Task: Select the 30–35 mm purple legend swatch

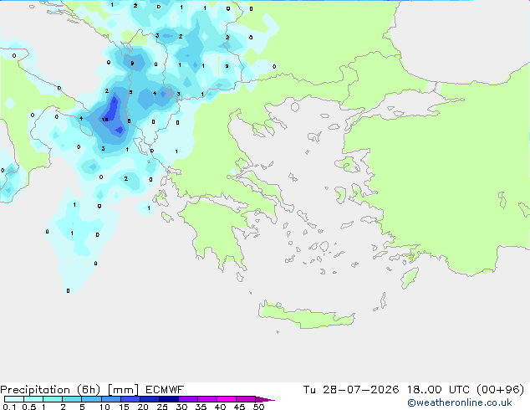Action: point(188,399)
